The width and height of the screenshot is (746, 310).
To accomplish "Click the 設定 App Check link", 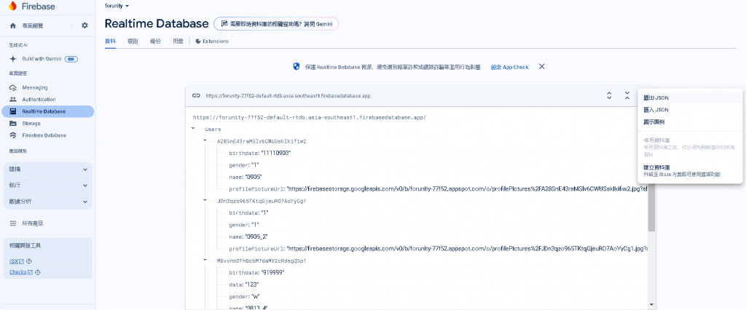I will (509, 67).
